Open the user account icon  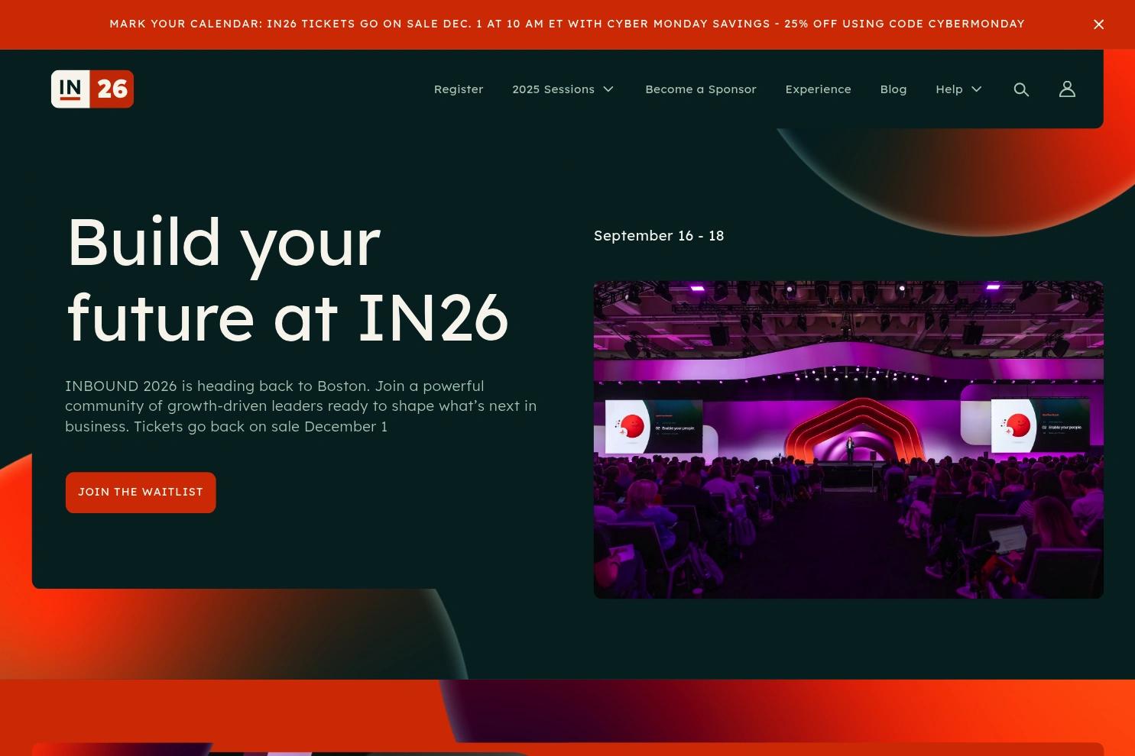tap(1067, 89)
